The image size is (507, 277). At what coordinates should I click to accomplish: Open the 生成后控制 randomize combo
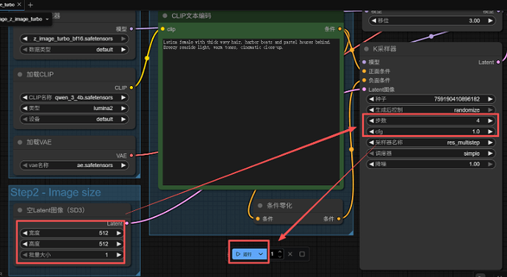coord(431,110)
